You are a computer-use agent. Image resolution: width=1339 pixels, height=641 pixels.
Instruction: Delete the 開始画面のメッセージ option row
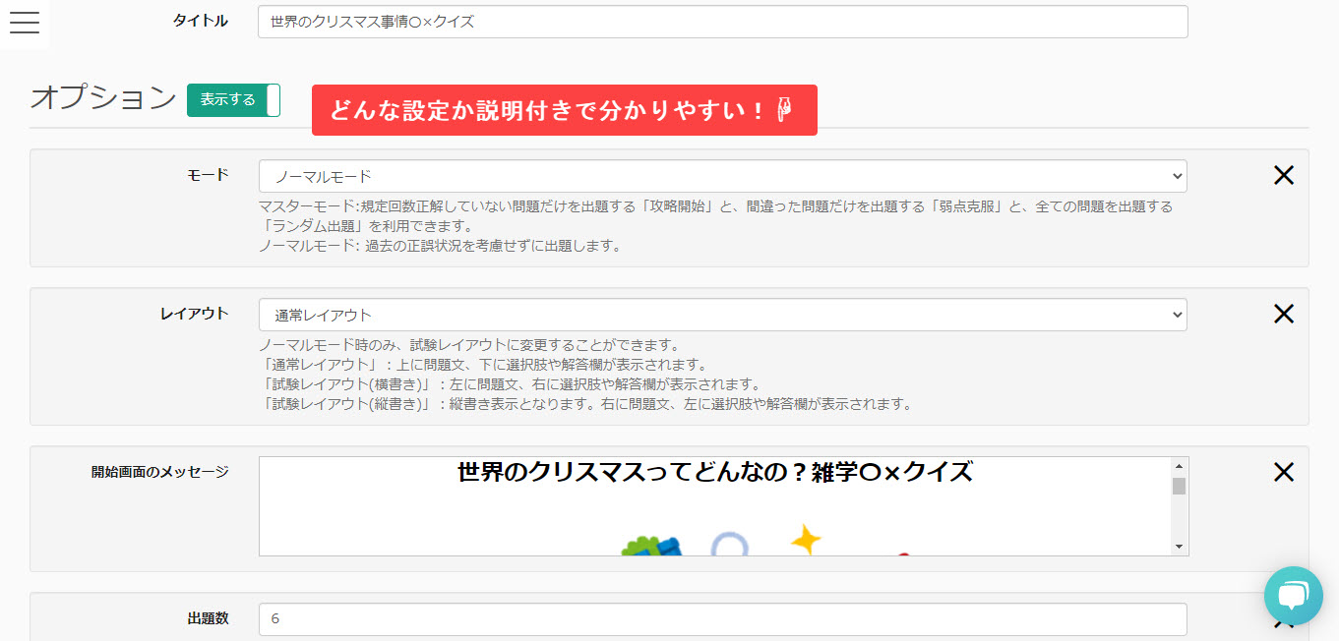[x=1283, y=472]
